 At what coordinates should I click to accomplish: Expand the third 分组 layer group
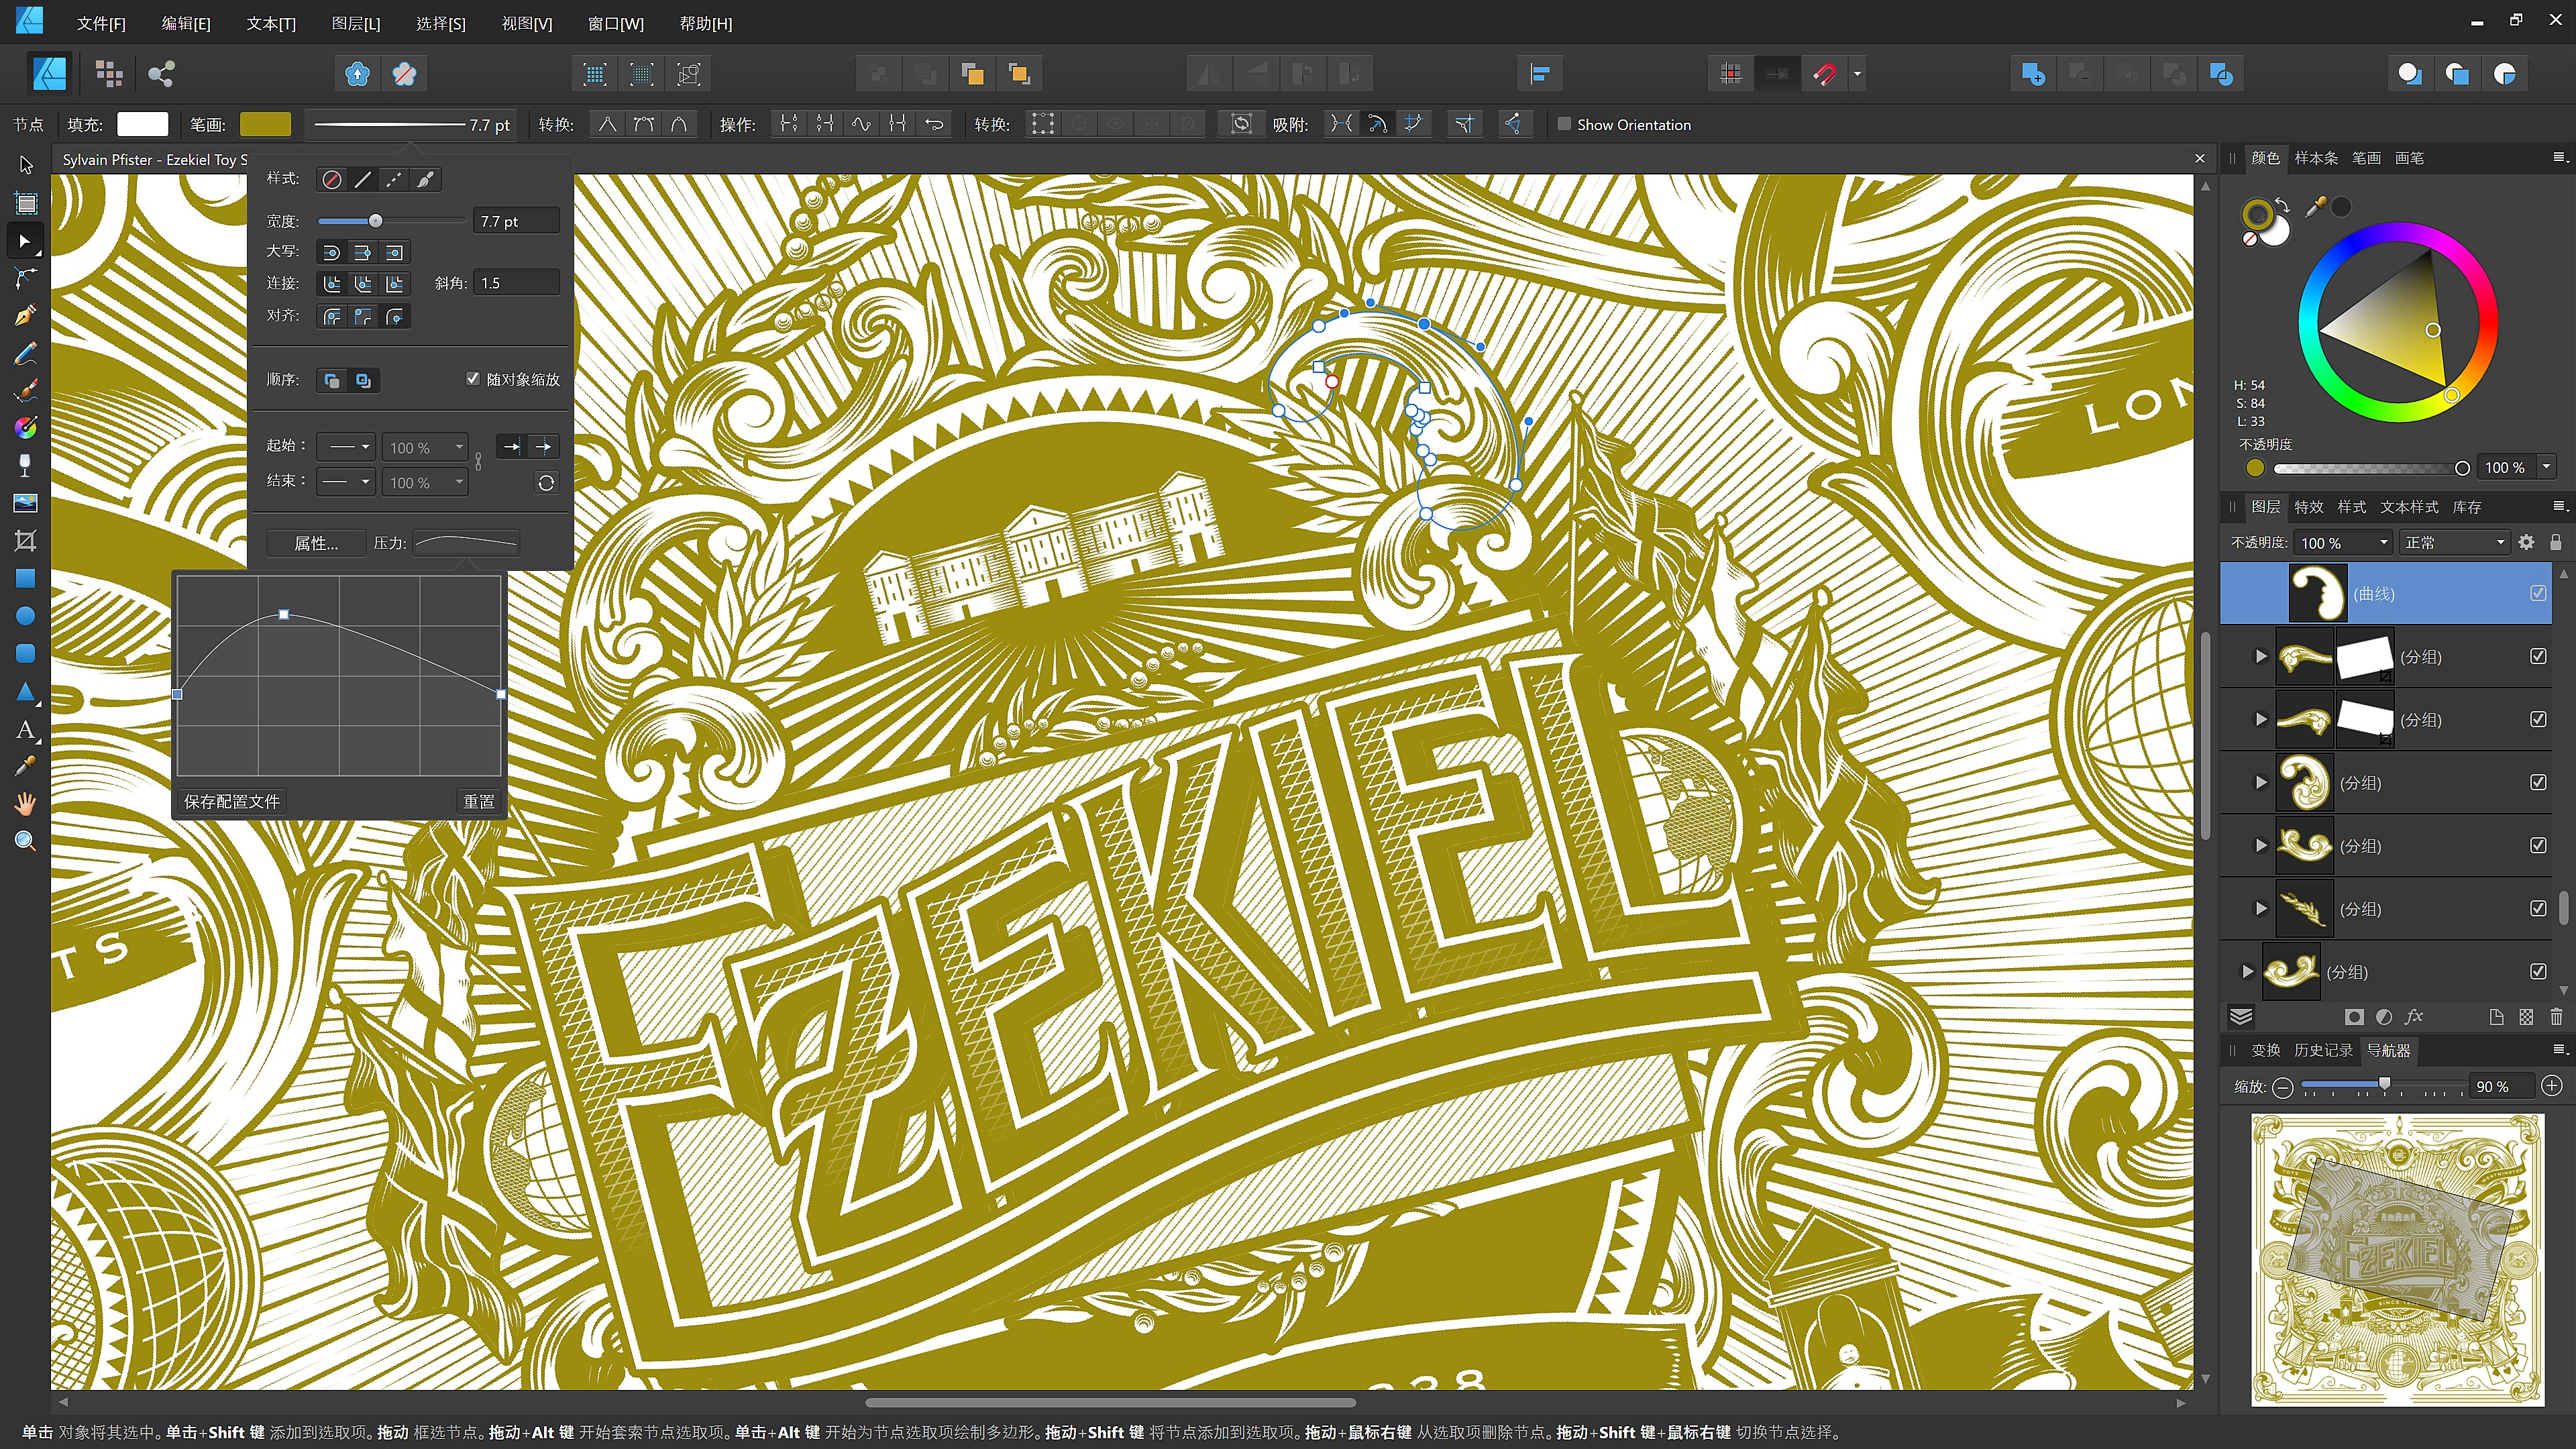pos(2260,782)
